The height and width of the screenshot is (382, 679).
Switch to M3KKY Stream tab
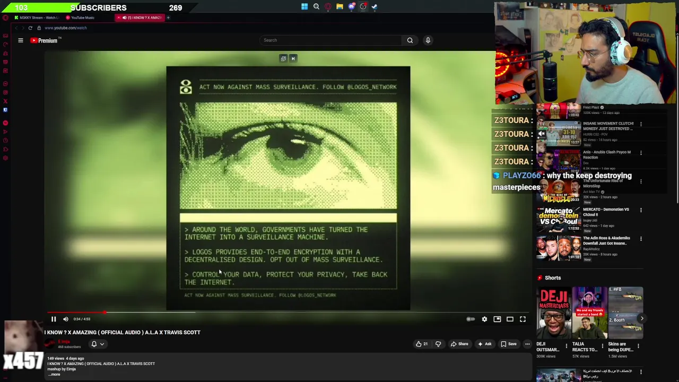[x=37, y=18]
